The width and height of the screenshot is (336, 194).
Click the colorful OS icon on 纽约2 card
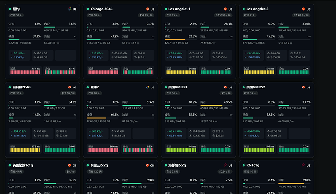click(x=148, y=87)
